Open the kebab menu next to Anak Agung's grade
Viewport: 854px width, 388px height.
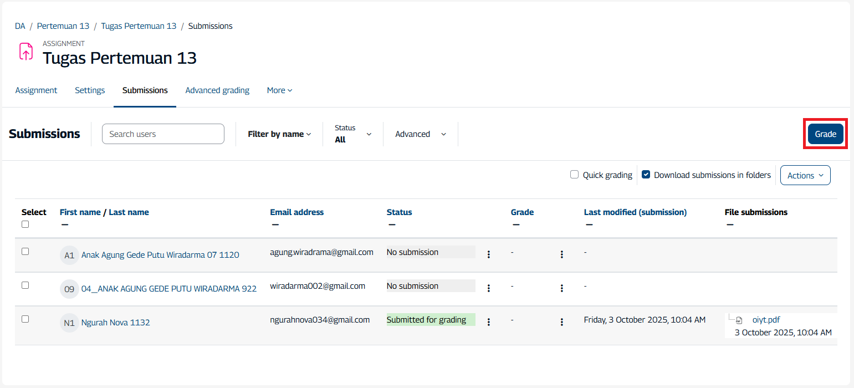pyautogui.click(x=562, y=254)
